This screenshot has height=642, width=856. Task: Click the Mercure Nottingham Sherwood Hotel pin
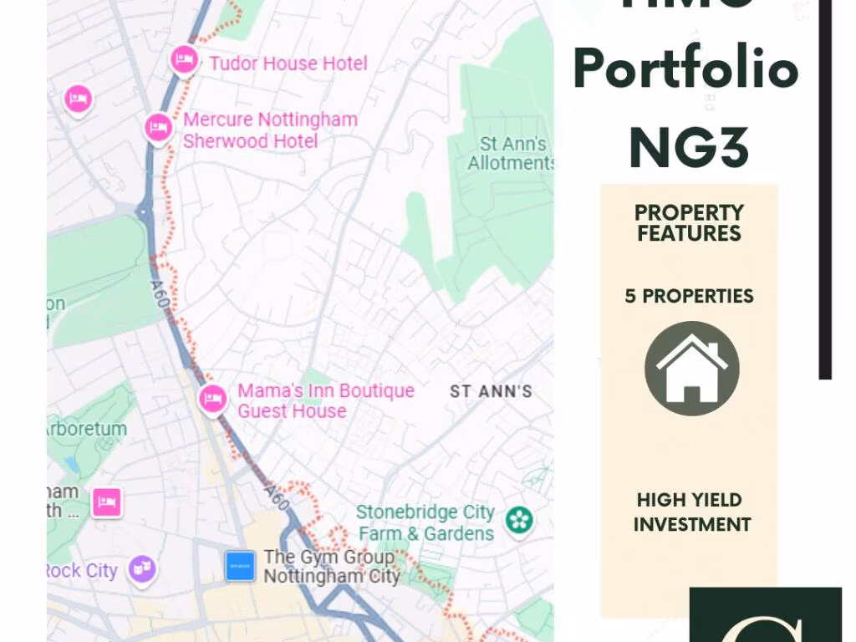(x=159, y=128)
